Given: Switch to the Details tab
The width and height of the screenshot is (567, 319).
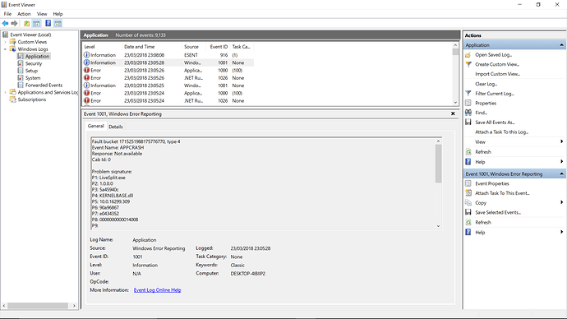Looking at the screenshot, I should point(116,127).
